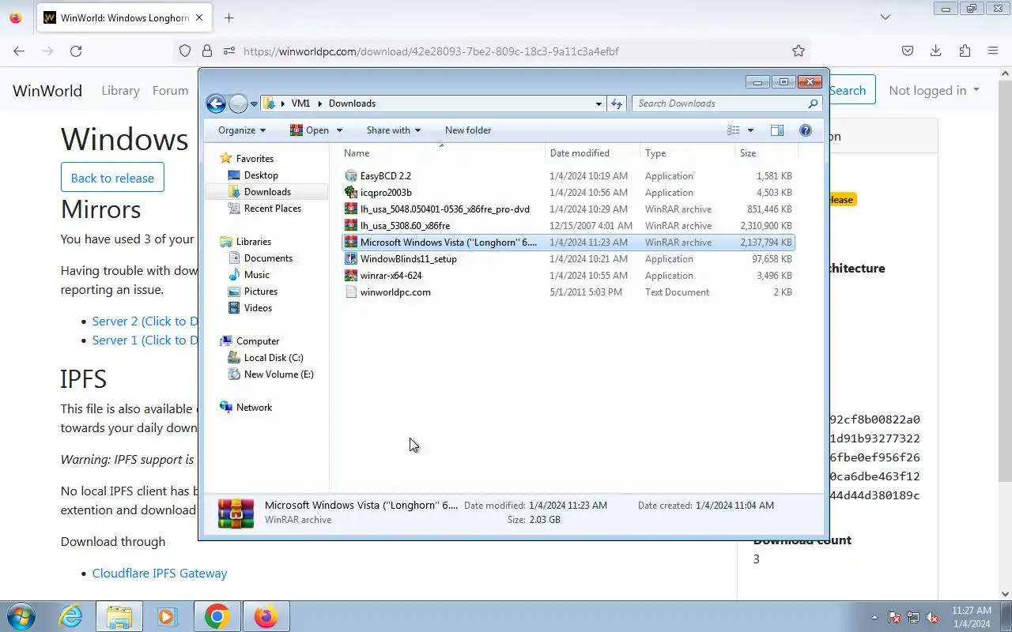Open Videos library
Screen dimensions: 1012x632
pos(258,308)
